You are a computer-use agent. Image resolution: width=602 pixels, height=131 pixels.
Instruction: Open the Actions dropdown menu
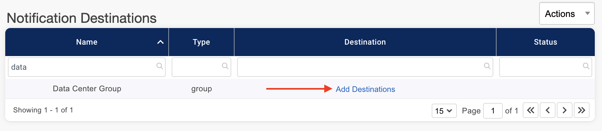567,14
